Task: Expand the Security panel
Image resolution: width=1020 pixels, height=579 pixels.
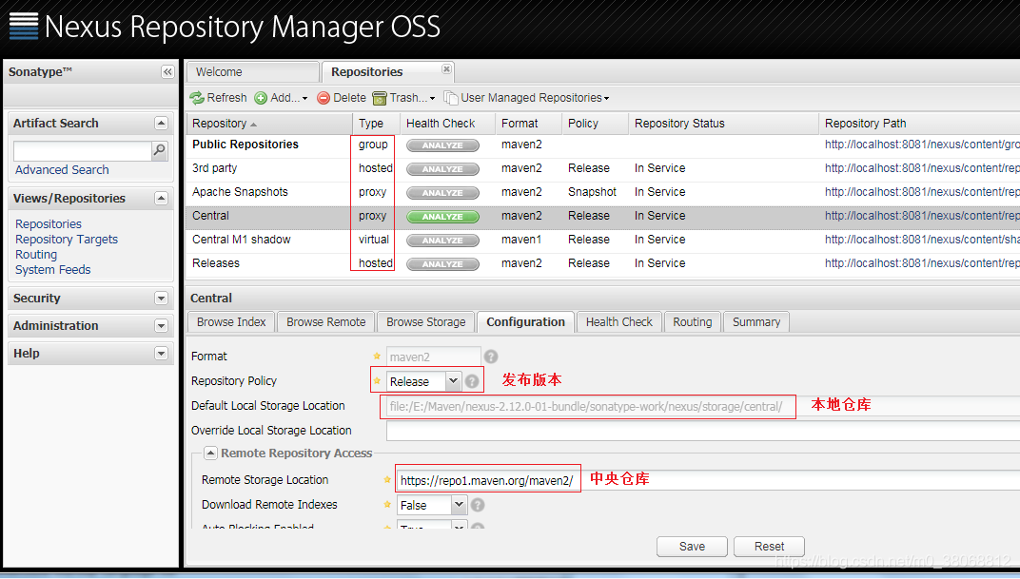Action: tap(162, 299)
